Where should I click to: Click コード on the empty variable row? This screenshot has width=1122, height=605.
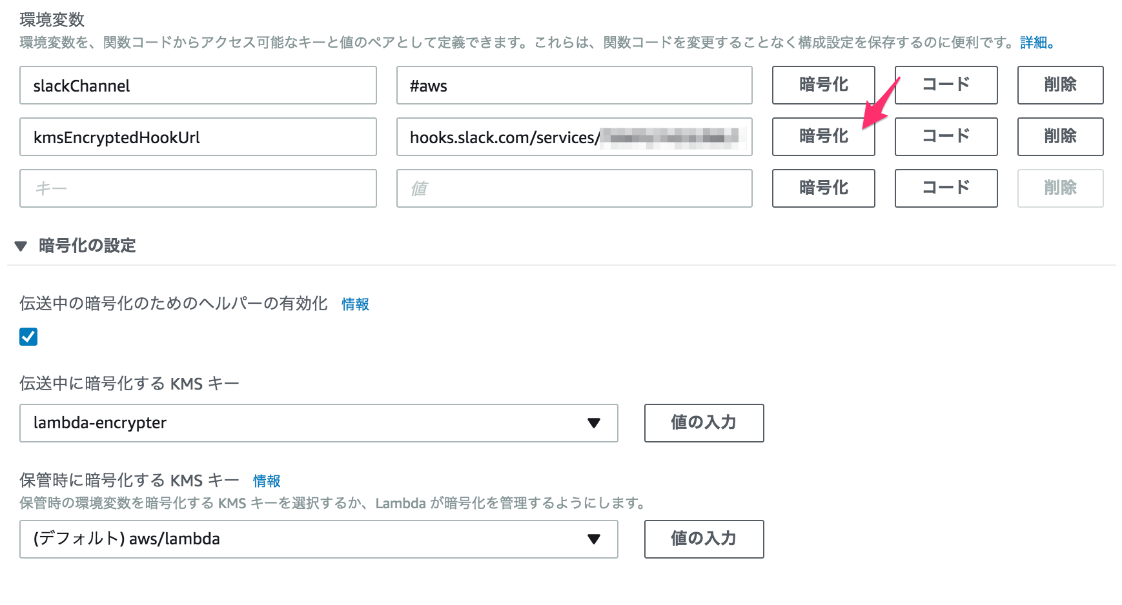945,188
